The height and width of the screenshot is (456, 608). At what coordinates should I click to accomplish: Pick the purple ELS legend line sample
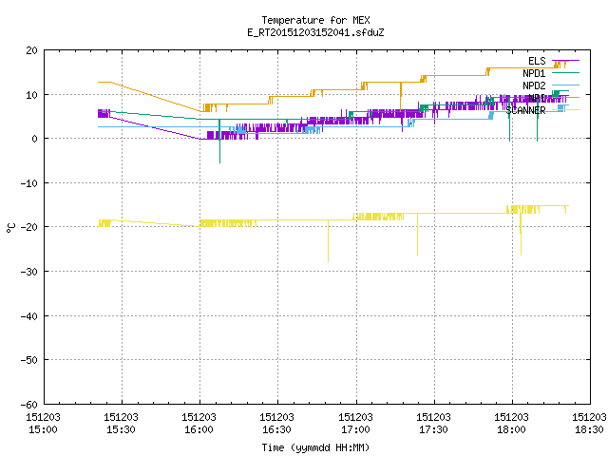(565, 61)
